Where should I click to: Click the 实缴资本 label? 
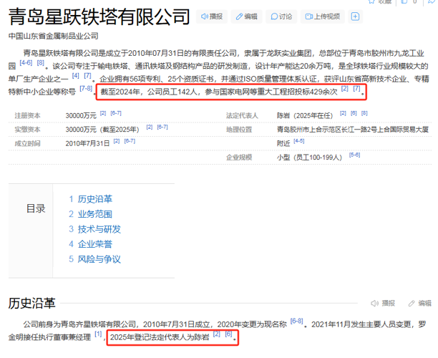click(x=27, y=130)
